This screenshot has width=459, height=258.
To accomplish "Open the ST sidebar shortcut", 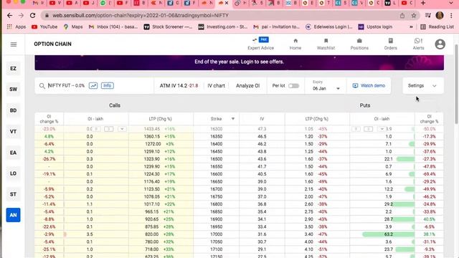I will coord(13,194).
